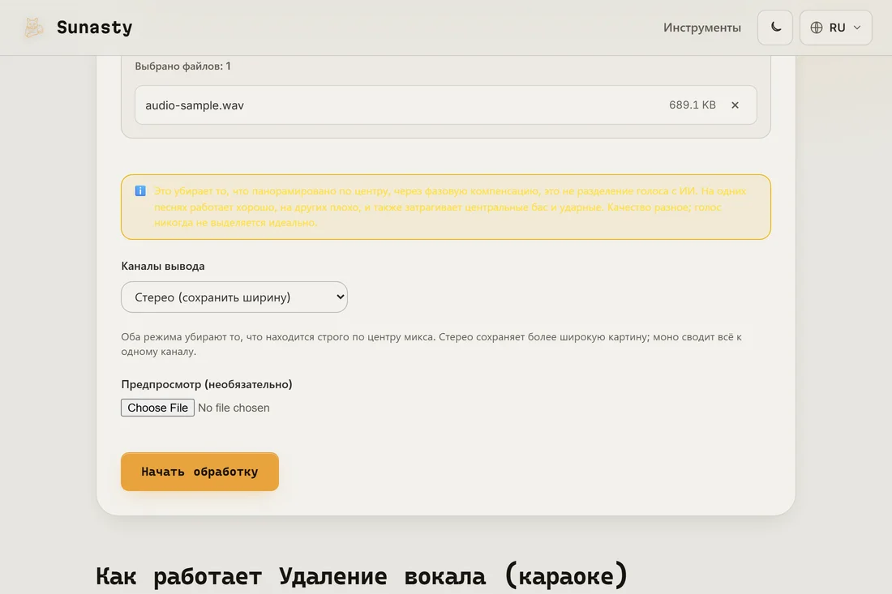This screenshot has width=892, height=594.
Task: Remove audio-sample.wav with the X icon
Action: pos(735,105)
